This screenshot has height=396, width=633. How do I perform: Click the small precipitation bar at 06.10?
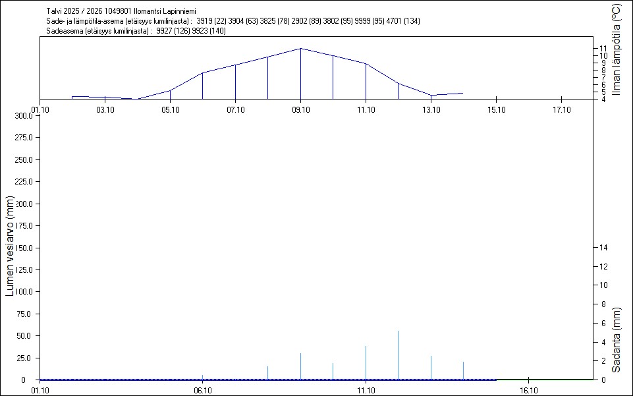click(x=202, y=377)
